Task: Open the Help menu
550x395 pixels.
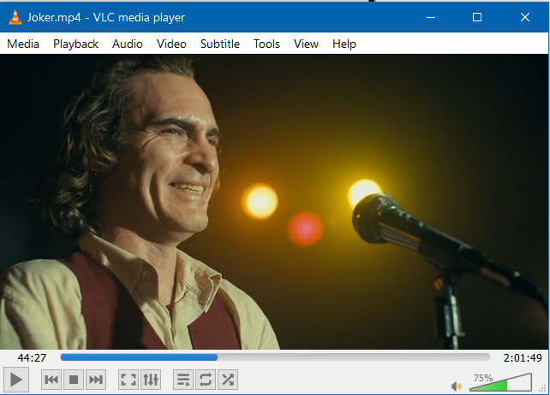Action: click(x=344, y=44)
